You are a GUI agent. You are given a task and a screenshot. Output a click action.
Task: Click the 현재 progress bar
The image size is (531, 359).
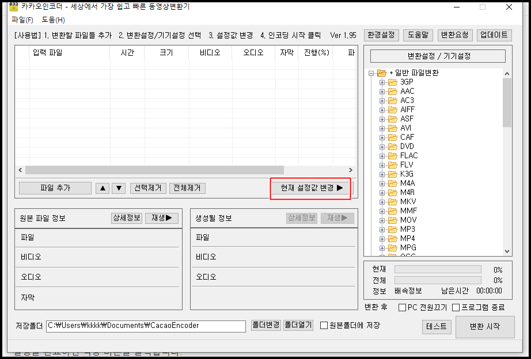point(438,269)
